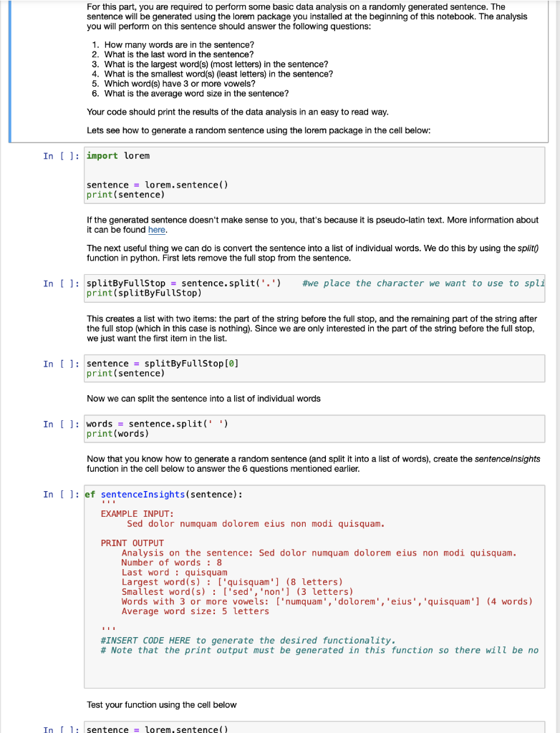Viewport: 560px width, 733px height.
Task: Click the splitByFullStop code cell
Action: point(314,288)
